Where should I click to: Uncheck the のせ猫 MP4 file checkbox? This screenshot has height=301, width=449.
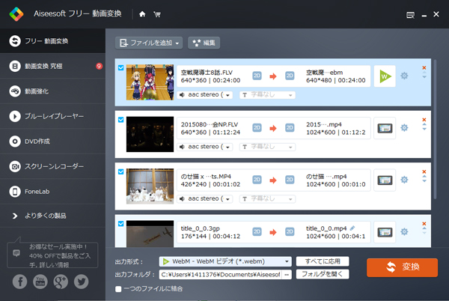click(x=120, y=171)
